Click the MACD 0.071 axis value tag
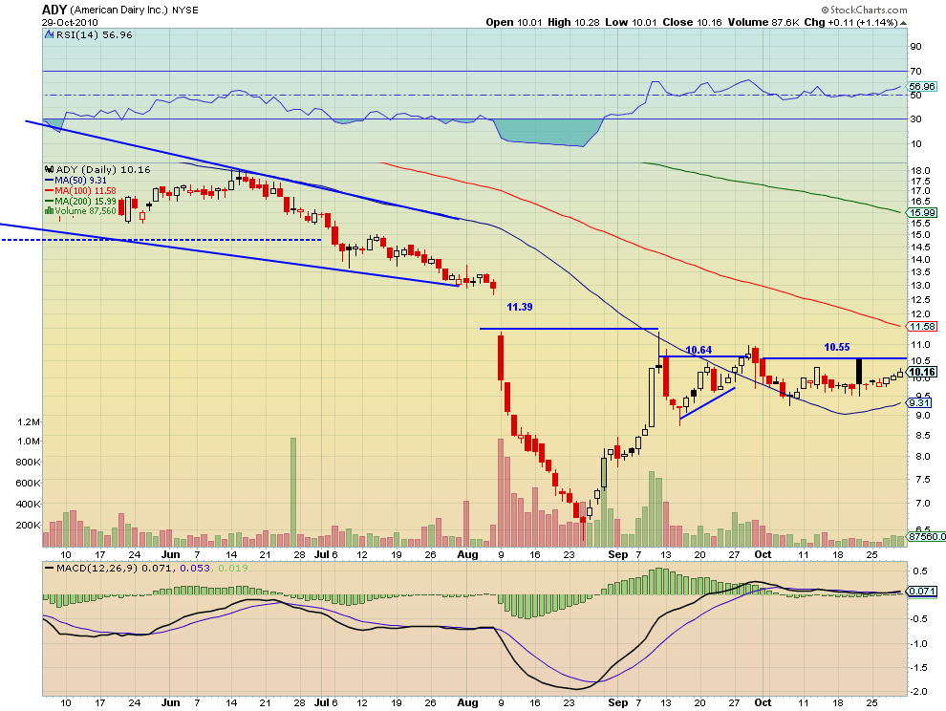946x711 pixels. coord(922,591)
